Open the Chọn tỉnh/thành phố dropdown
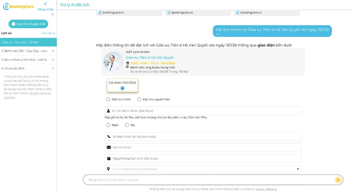This screenshot has height=191, width=353. click(x=298, y=169)
